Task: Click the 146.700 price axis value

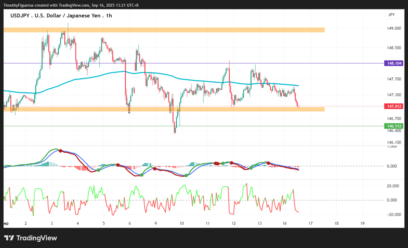Action: click(x=394, y=118)
